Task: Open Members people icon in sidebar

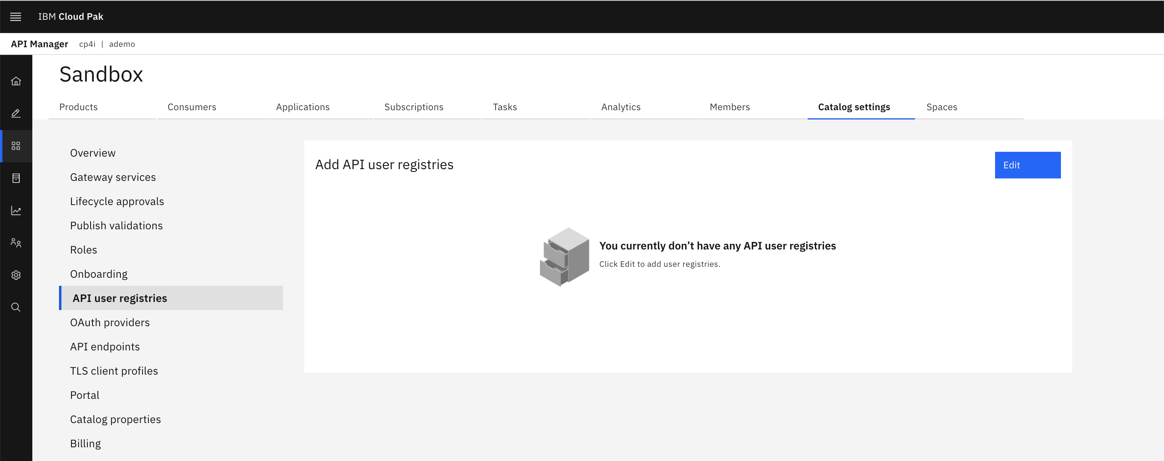Action: tap(16, 243)
